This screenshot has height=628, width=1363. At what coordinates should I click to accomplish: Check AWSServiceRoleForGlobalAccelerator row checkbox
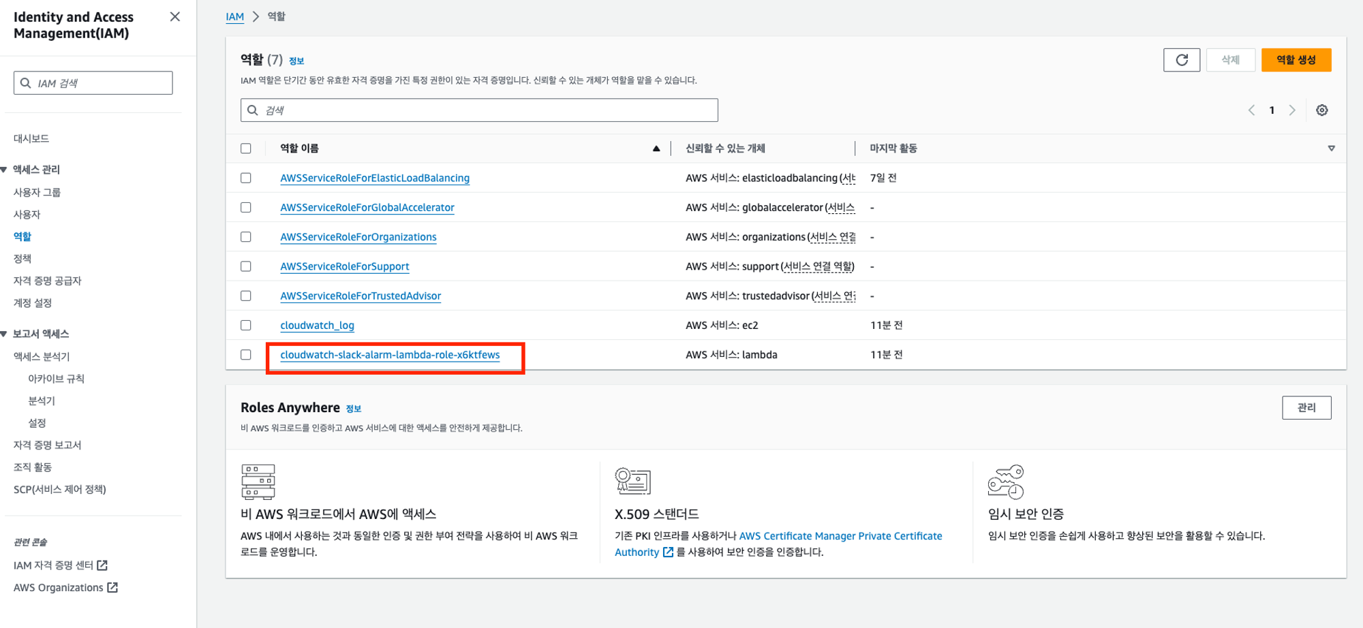point(246,207)
